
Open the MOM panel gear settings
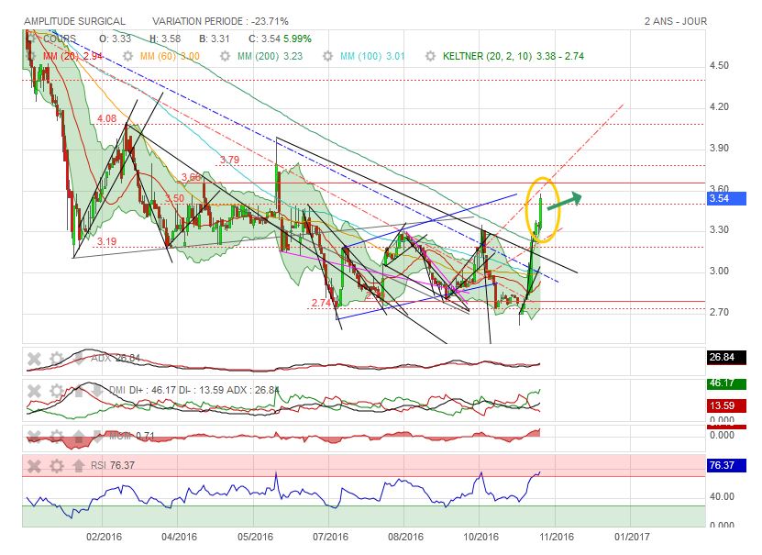tap(57, 437)
